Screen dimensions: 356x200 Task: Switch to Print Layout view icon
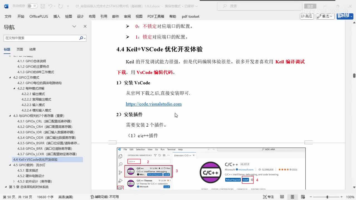[x=292, y=197]
